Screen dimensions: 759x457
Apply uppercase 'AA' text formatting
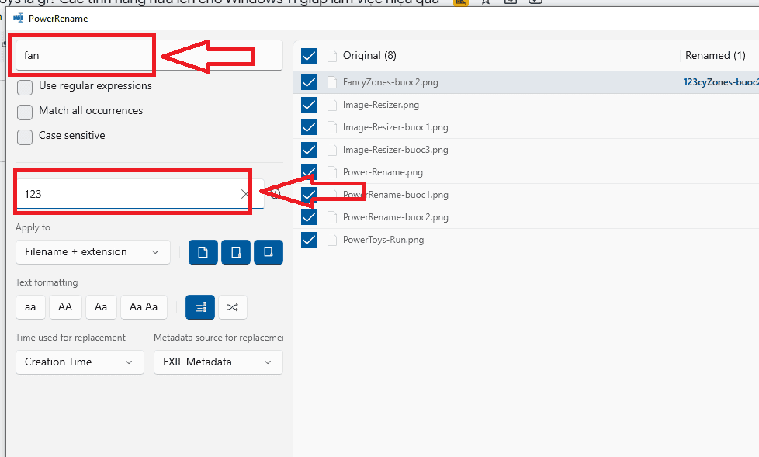point(65,307)
